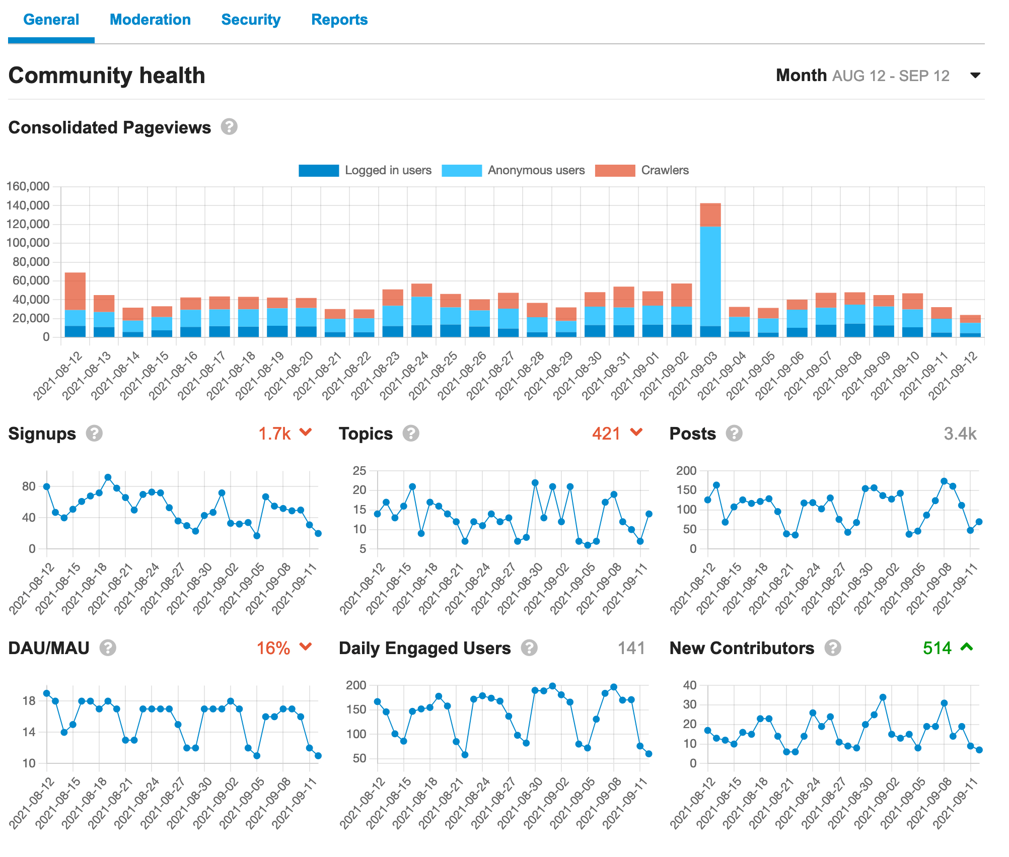Viewport: 1009px width, 857px height.
Task: Select the tall pageview bar for 2021-09-03
Action: [x=711, y=267]
